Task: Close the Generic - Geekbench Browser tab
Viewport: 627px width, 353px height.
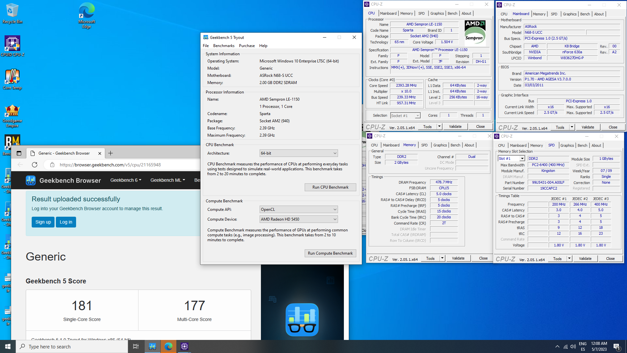Action: pyautogui.click(x=100, y=153)
